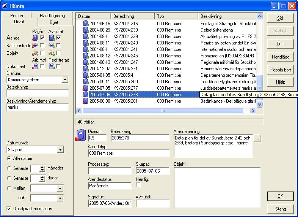Click the case icon for selected KS/2005:278 row
Image resolution: width=298 pixels, height=217 pixels.
click(x=86, y=95)
